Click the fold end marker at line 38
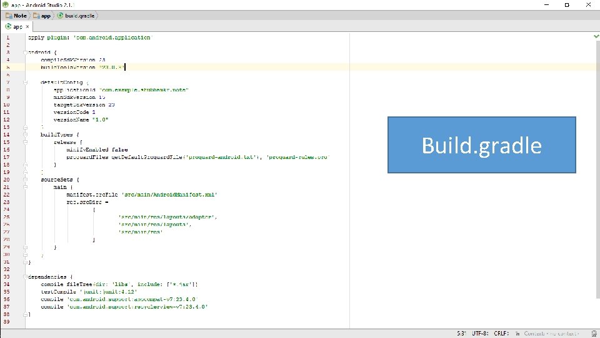 [x=25, y=314]
